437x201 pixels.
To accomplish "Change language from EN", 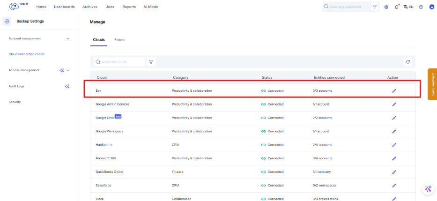I will [x=408, y=7].
